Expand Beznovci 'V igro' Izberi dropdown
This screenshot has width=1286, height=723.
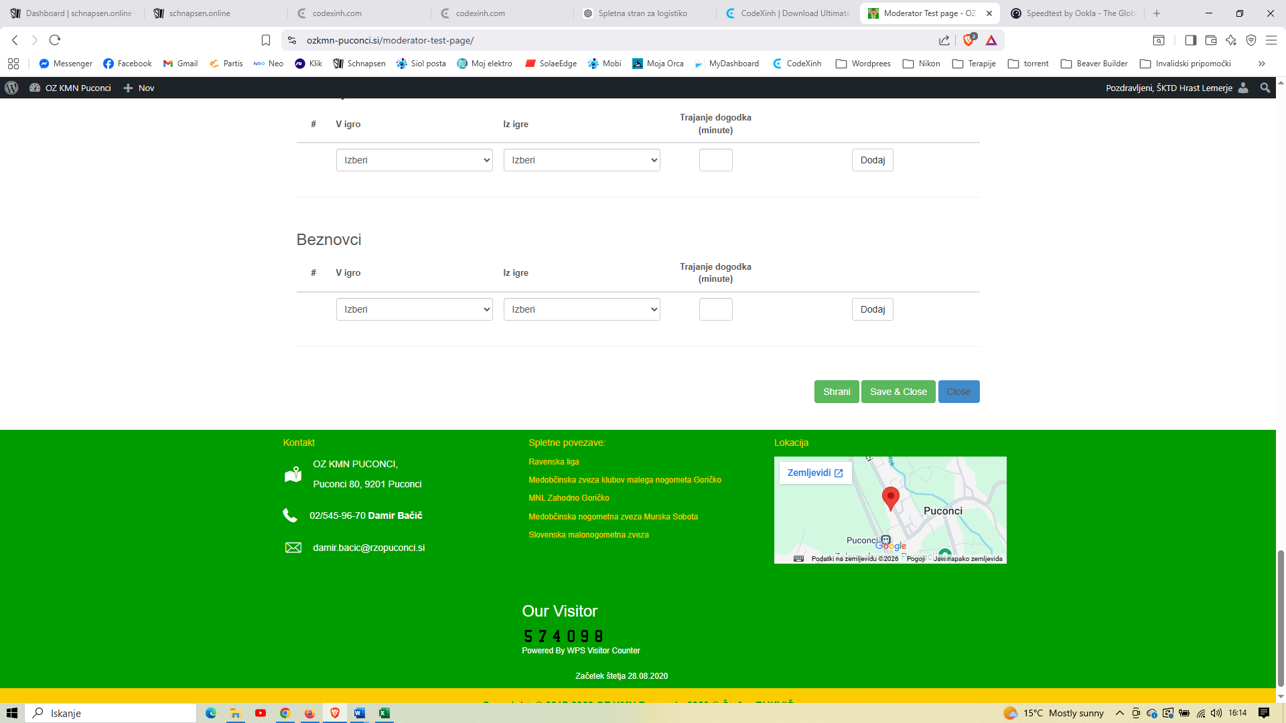pos(414,309)
